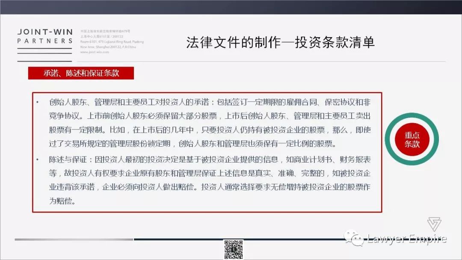Click the JOINT-WIN PARTNERS logo
Screen dimensions: 462x260
45,36
